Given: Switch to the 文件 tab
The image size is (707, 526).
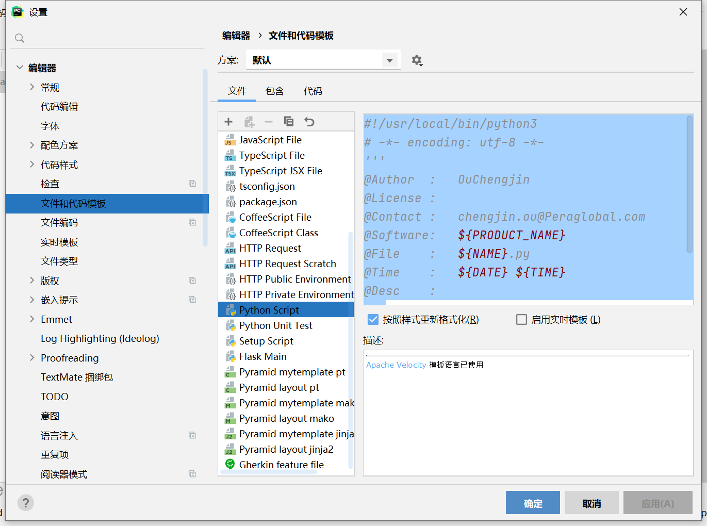Looking at the screenshot, I should [x=237, y=91].
